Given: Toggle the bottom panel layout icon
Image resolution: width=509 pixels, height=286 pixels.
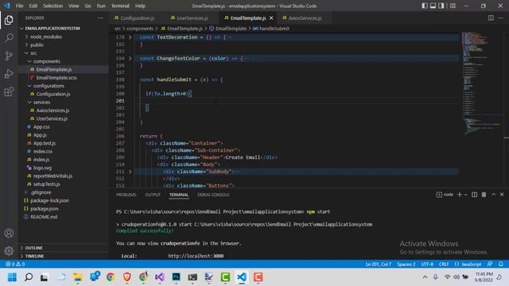Looking at the screenshot, I should click(x=433, y=6).
